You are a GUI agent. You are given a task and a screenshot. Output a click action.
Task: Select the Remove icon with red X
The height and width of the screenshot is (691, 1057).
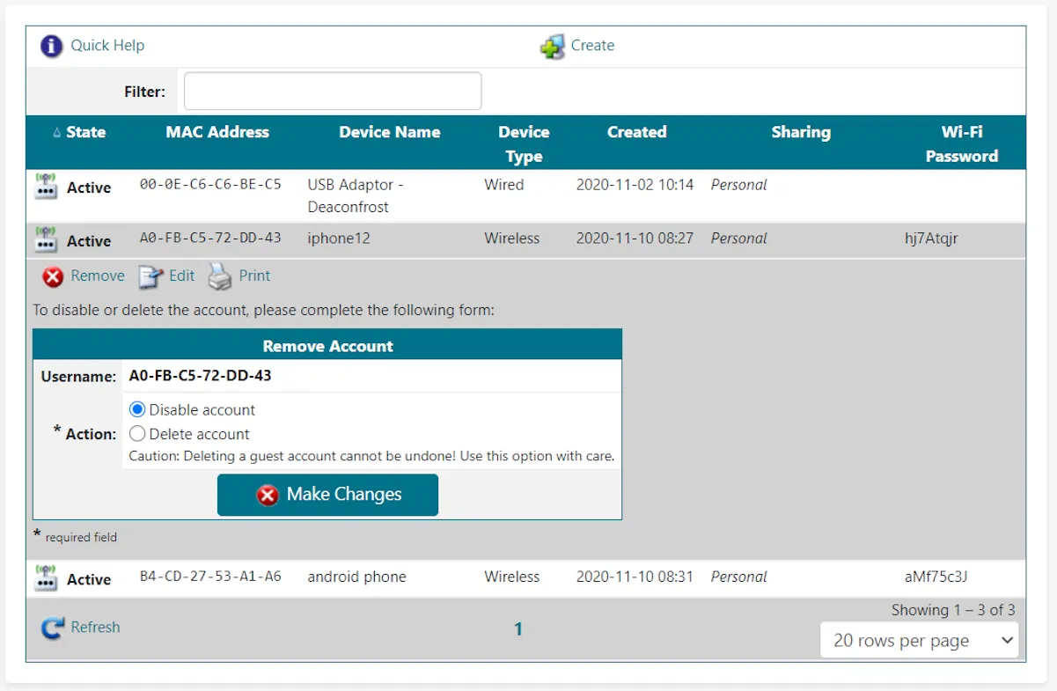[x=53, y=276]
